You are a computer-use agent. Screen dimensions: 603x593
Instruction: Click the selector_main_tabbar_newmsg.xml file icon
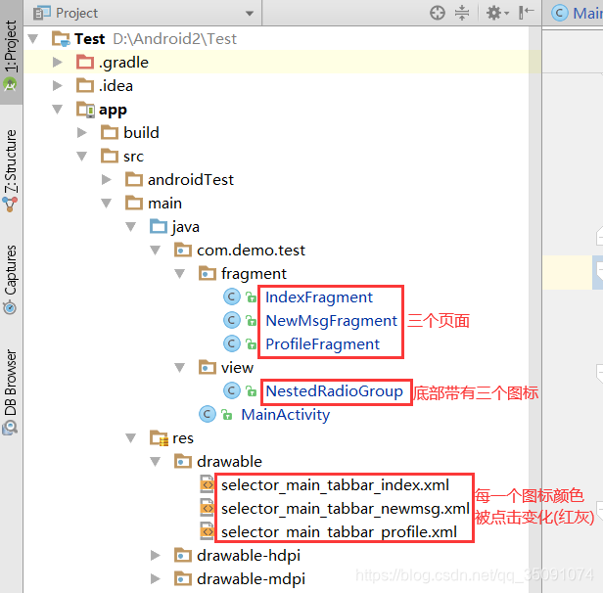click(x=207, y=509)
